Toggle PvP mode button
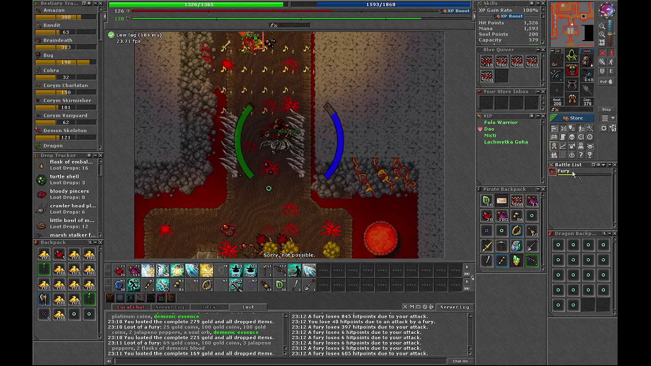Image resolution: width=651 pixels, height=366 pixels. pos(607,81)
